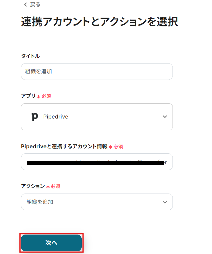Screen dimensions: 212x254
Task: Open the アプリ dropdown showing Pipedrive
Action: tap(97, 117)
